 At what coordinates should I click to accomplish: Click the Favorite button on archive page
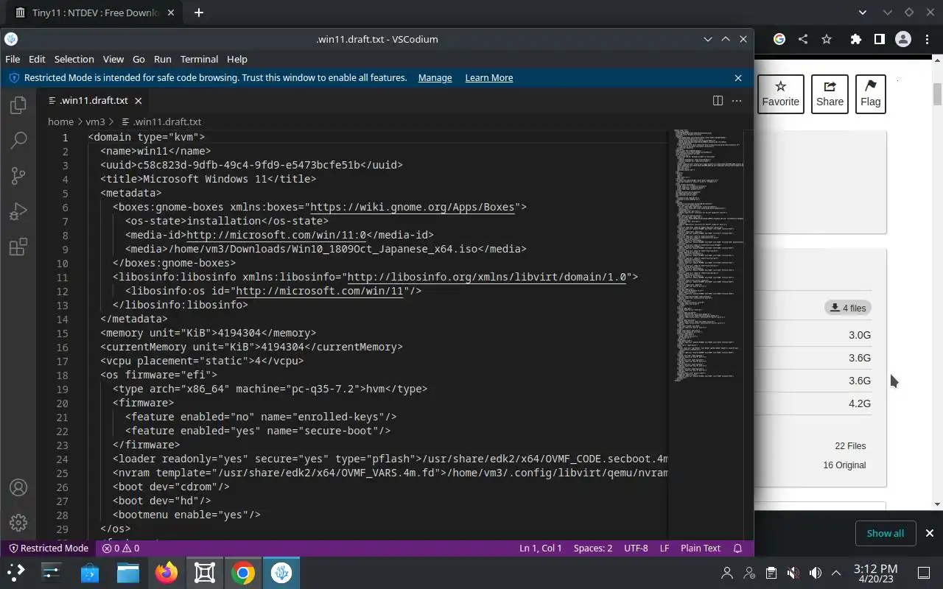pyautogui.click(x=780, y=94)
